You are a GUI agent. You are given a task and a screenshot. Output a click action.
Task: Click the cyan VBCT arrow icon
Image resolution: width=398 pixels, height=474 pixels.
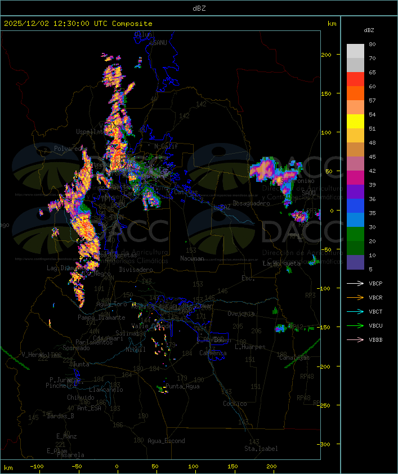[355, 311]
